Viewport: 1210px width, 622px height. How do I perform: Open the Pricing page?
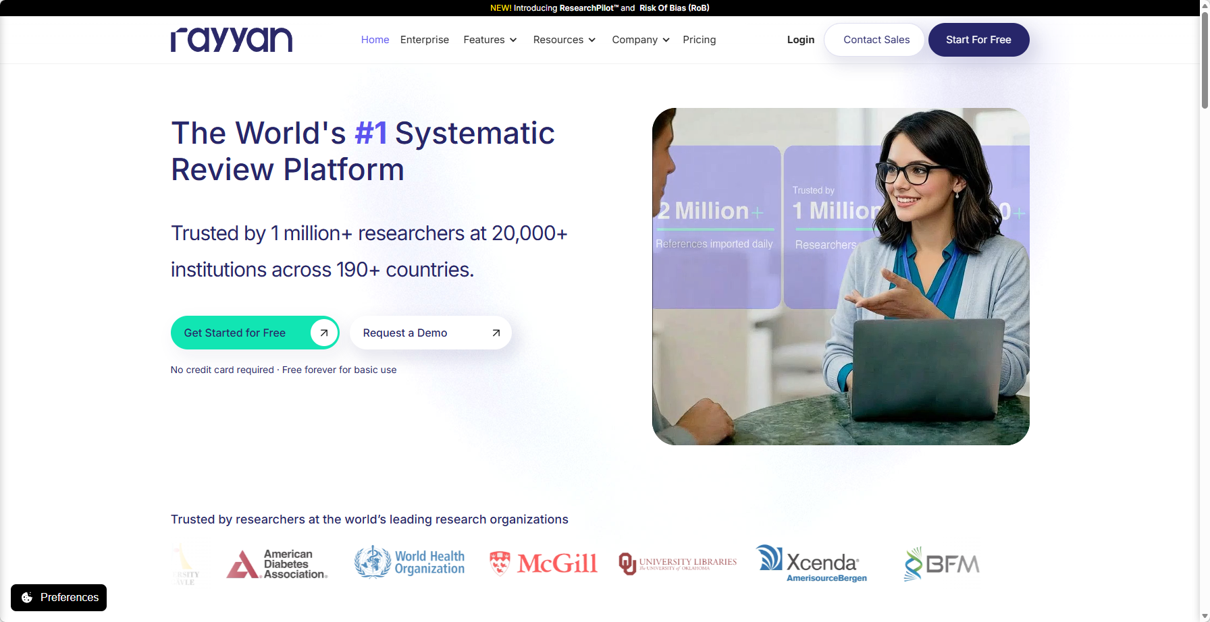[699, 40]
